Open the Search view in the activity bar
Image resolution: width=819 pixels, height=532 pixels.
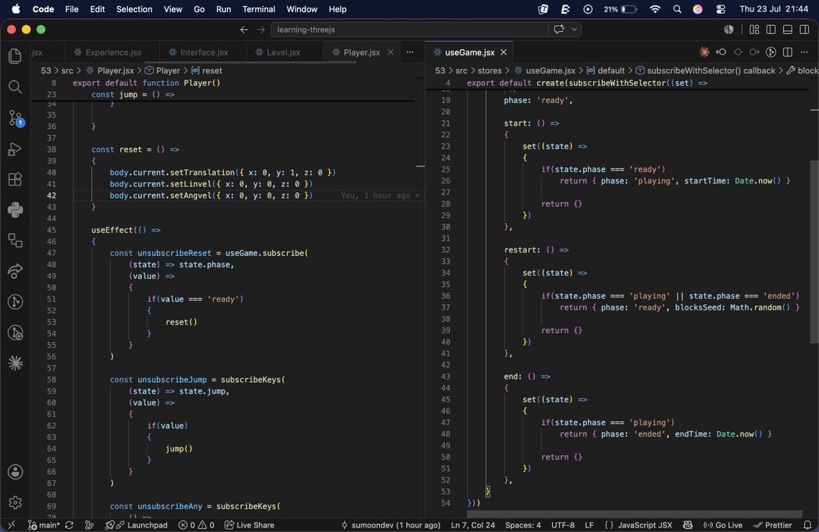click(x=15, y=87)
